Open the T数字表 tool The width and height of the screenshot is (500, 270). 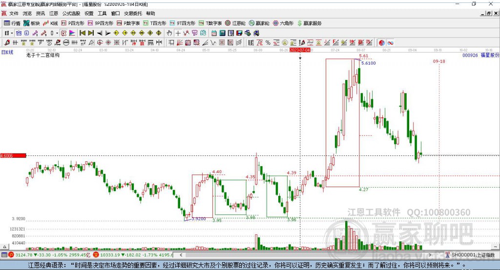[x=210, y=23]
